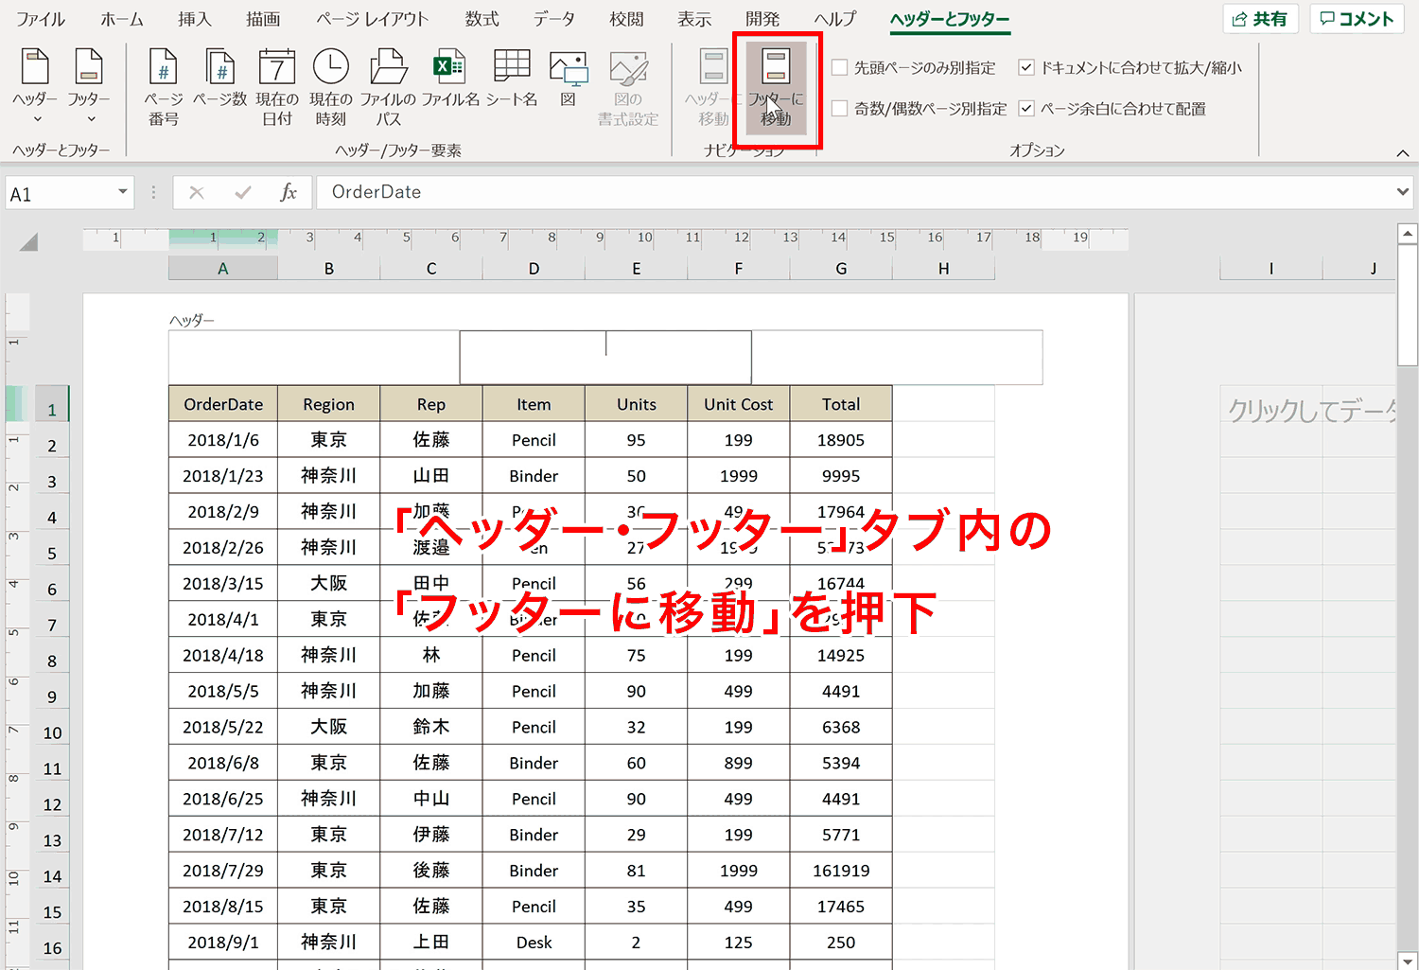1419x970 pixels.
Task: Insert ページ番号 page number element
Action: pyautogui.click(x=164, y=87)
